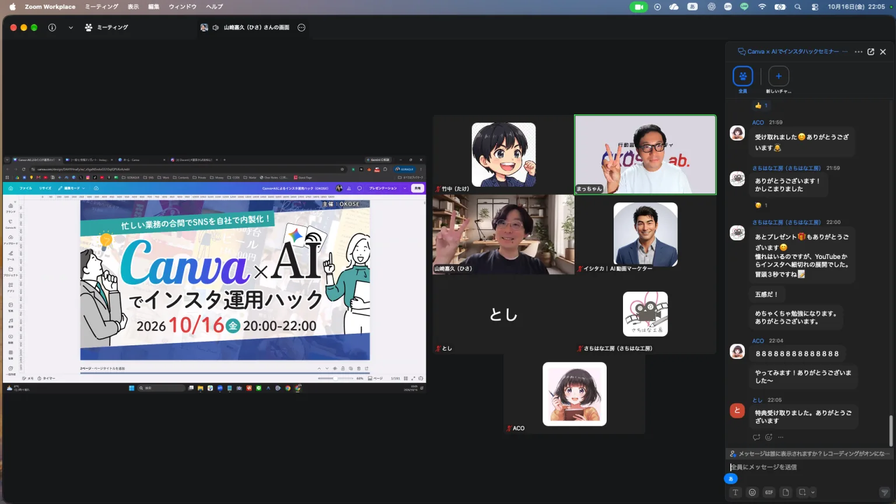
Task: Click the who-can-see-messages notice
Action: point(810,453)
